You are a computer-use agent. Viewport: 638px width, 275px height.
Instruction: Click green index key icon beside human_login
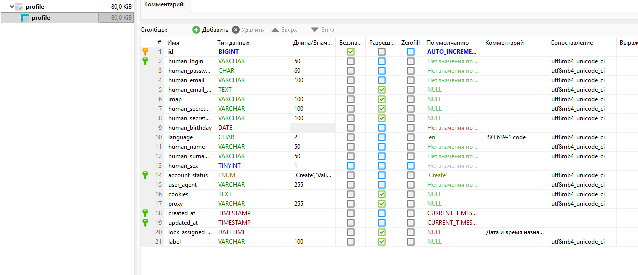(145, 61)
